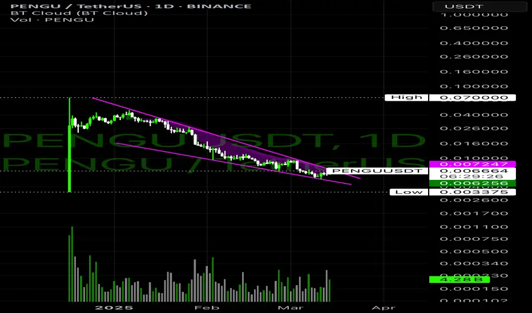532x313 pixels.
Task: Click the 0.001700 price axis label
Action: click(474, 213)
